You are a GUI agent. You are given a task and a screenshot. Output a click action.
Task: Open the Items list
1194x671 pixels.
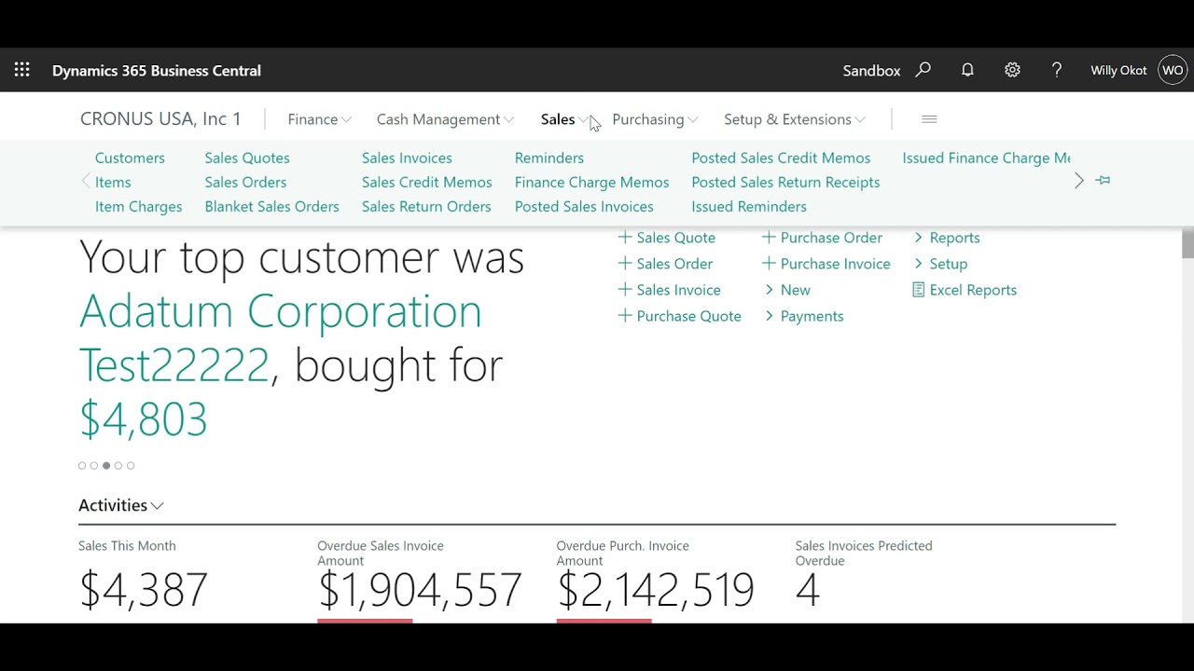click(113, 182)
